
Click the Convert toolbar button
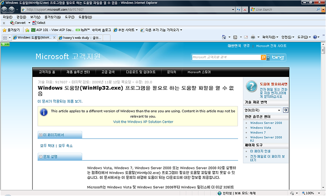coord(18,23)
